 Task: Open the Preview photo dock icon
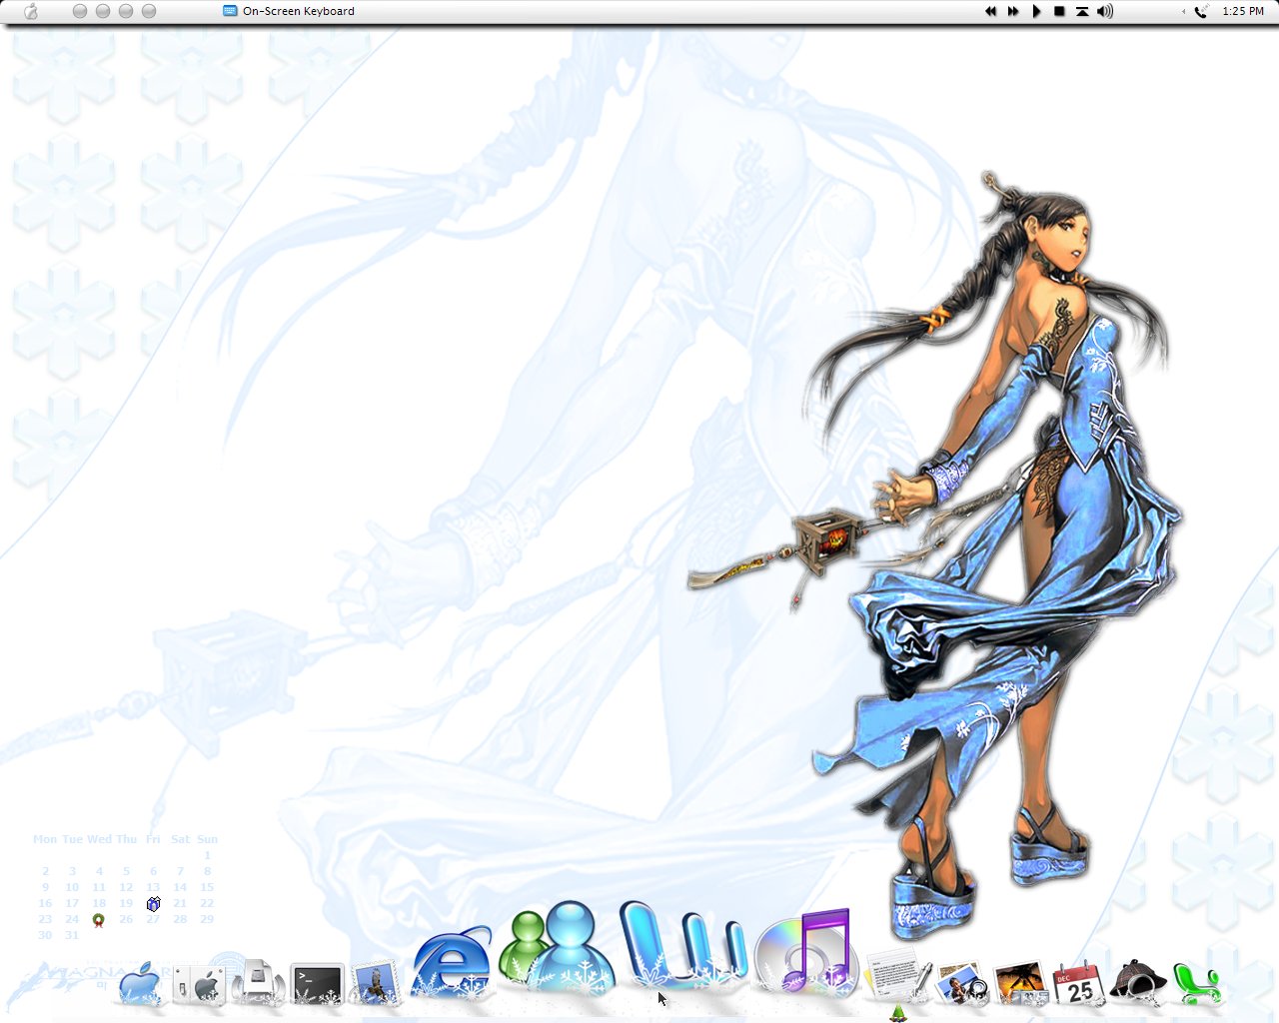pos(961,983)
